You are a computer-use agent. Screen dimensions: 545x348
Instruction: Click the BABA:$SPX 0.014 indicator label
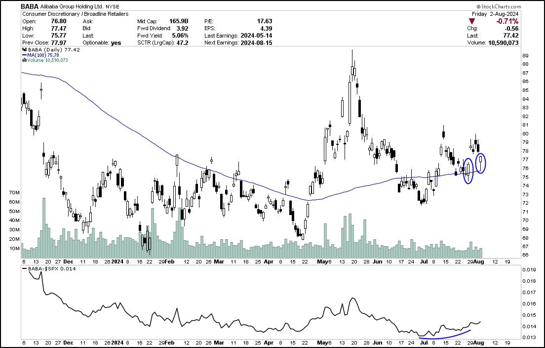(x=49, y=268)
